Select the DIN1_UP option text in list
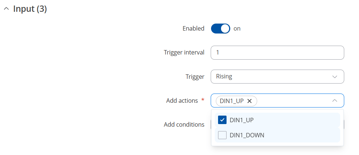Viewport: 359px width, 155px height. pos(242,120)
